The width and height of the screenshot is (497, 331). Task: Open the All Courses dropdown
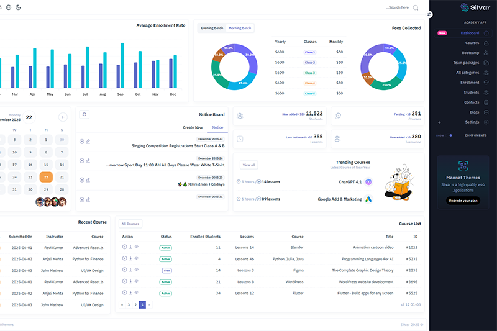(130, 224)
